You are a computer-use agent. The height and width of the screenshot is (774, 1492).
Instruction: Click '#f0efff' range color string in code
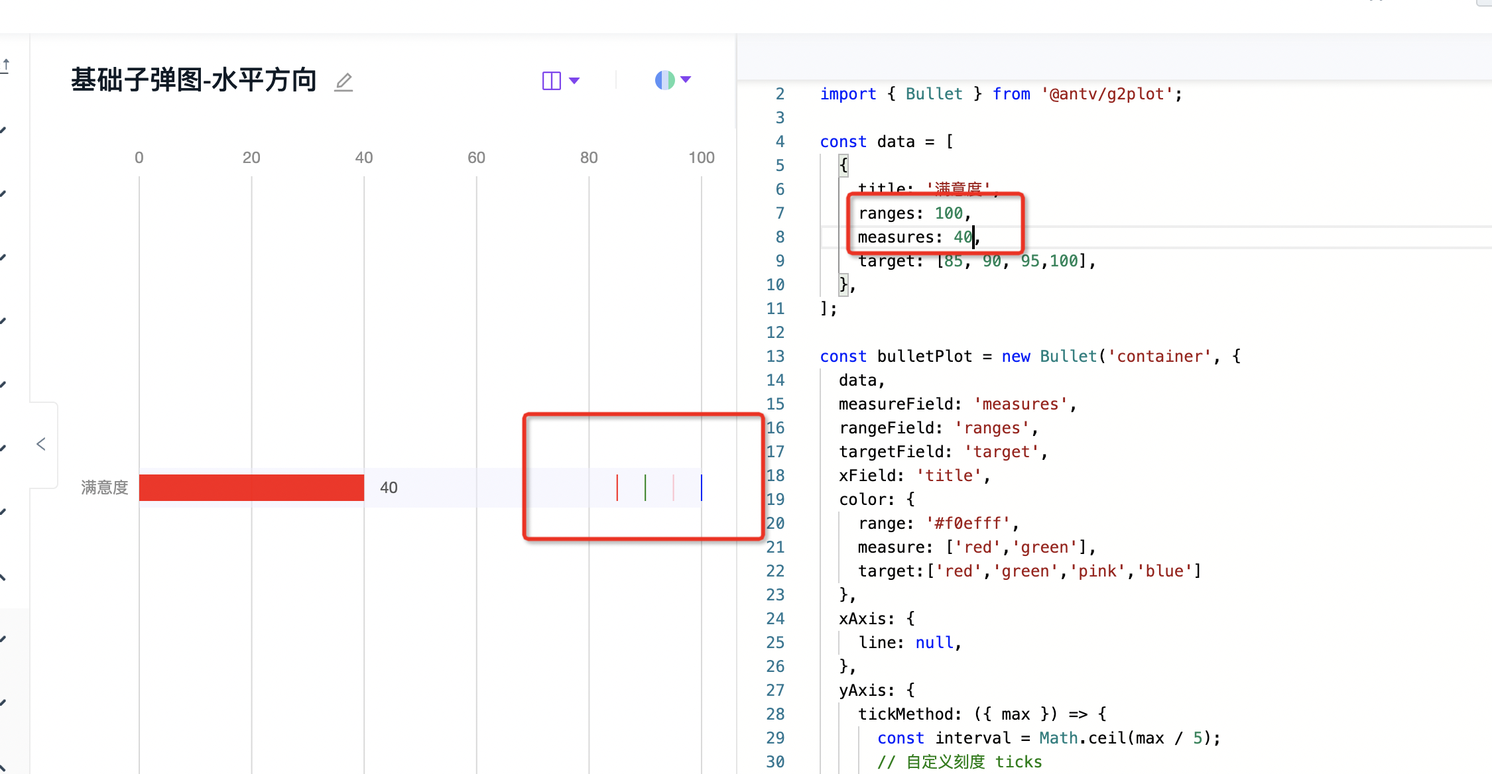pyautogui.click(x=967, y=524)
